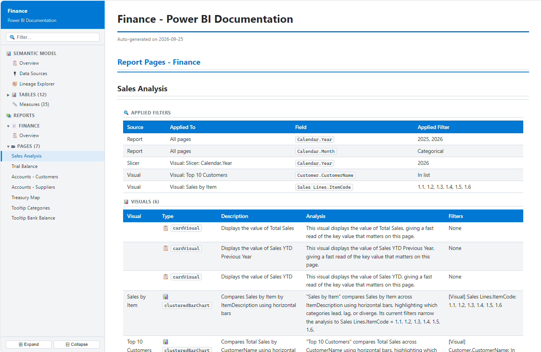Click the Calendar.Year tag in Slicer row

click(314, 163)
